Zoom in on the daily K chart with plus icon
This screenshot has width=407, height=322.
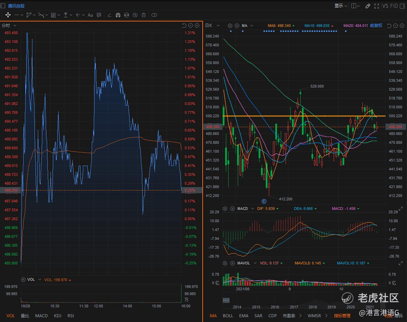point(401,26)
